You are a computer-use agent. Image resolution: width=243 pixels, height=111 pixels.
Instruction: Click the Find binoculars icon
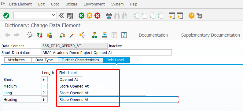[x=117, y=16]
